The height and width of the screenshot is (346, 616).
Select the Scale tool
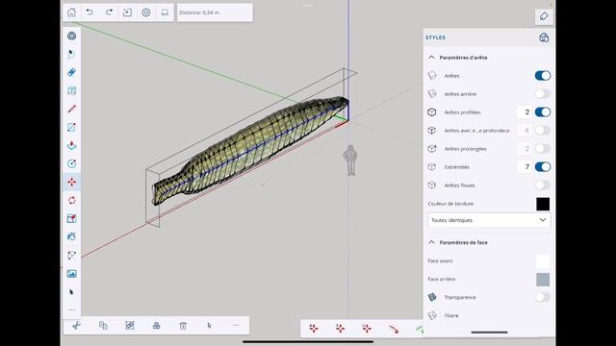pos(71,218)
